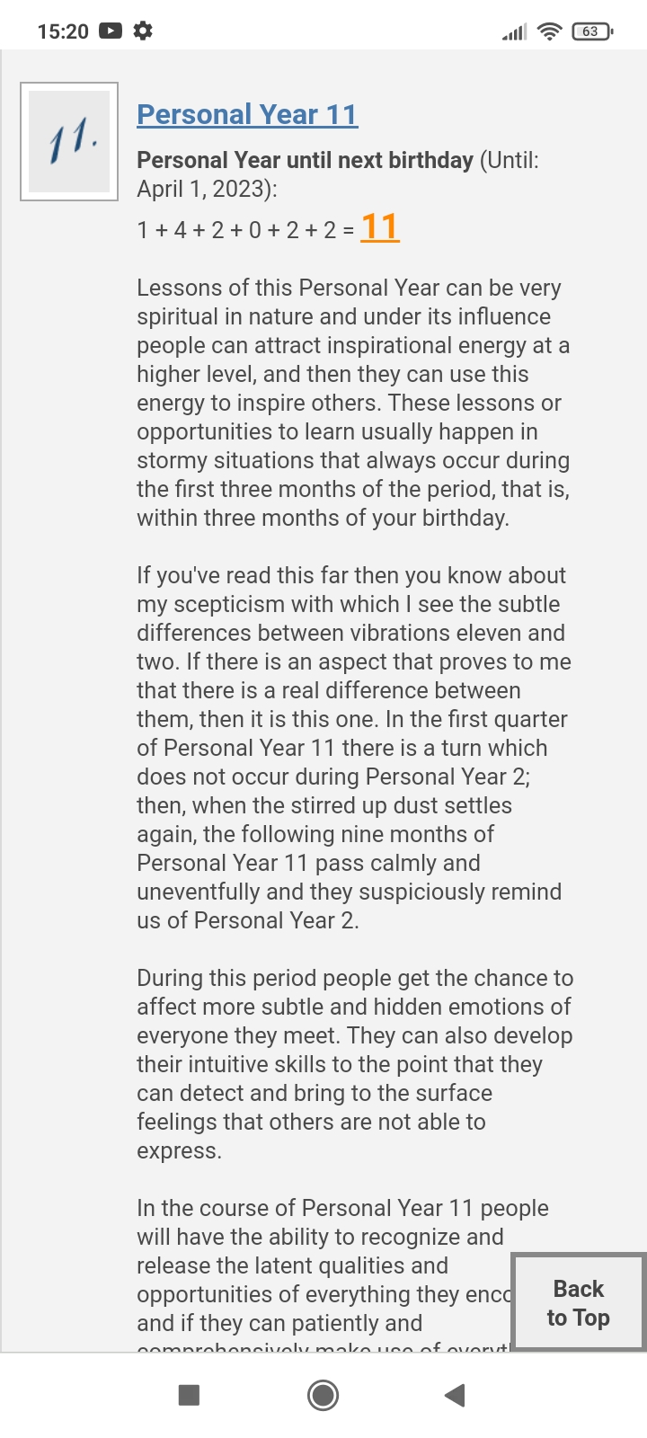Tap the settings gear icon in status bar
647x1438 pixels.
pos(142,31)
